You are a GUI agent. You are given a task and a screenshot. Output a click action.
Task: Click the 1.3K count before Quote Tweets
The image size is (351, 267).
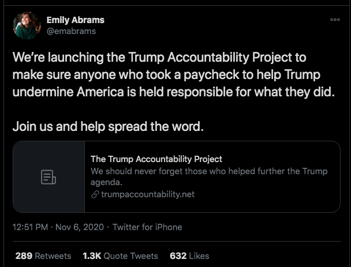92,255
